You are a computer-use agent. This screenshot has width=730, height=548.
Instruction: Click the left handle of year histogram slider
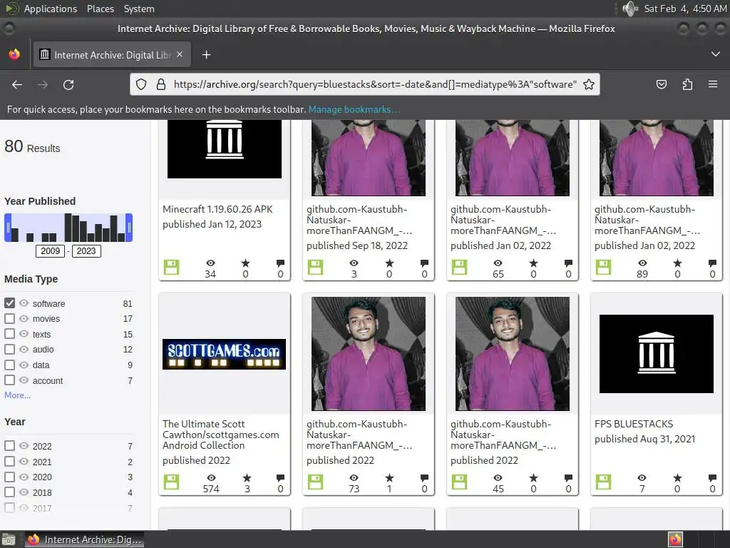pos(8,228)
